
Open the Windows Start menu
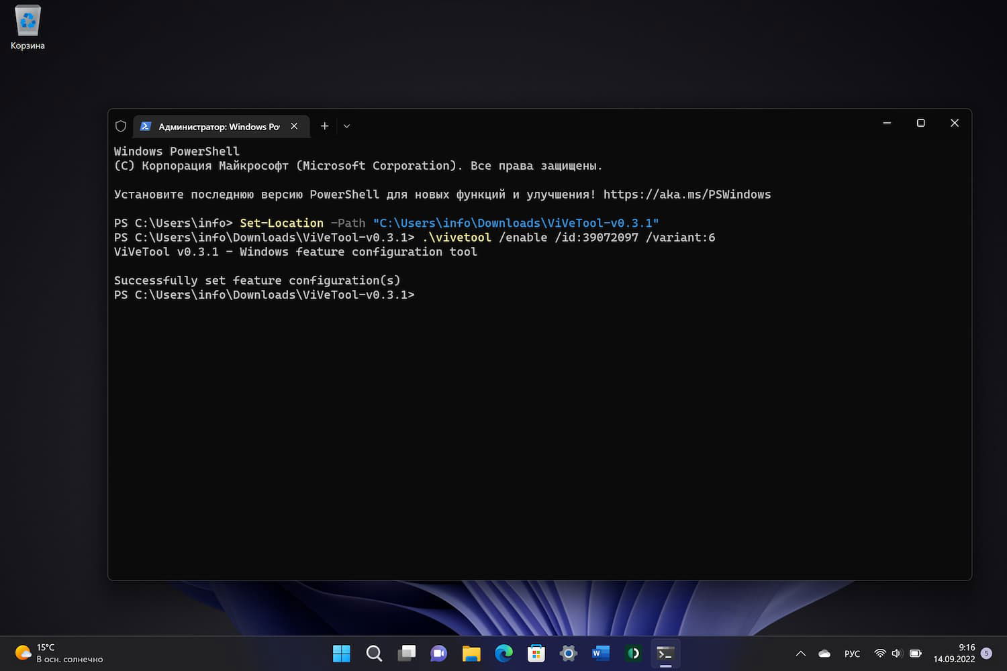pos(342,654)
